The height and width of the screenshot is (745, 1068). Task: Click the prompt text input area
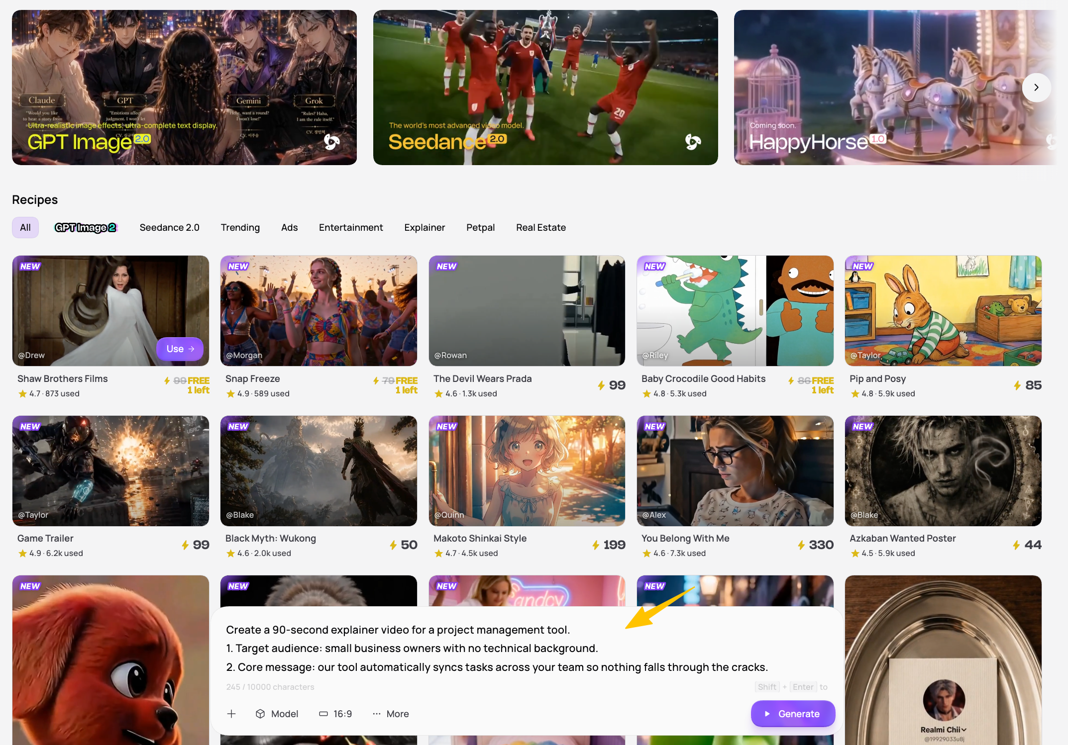[x=498, y=648]
